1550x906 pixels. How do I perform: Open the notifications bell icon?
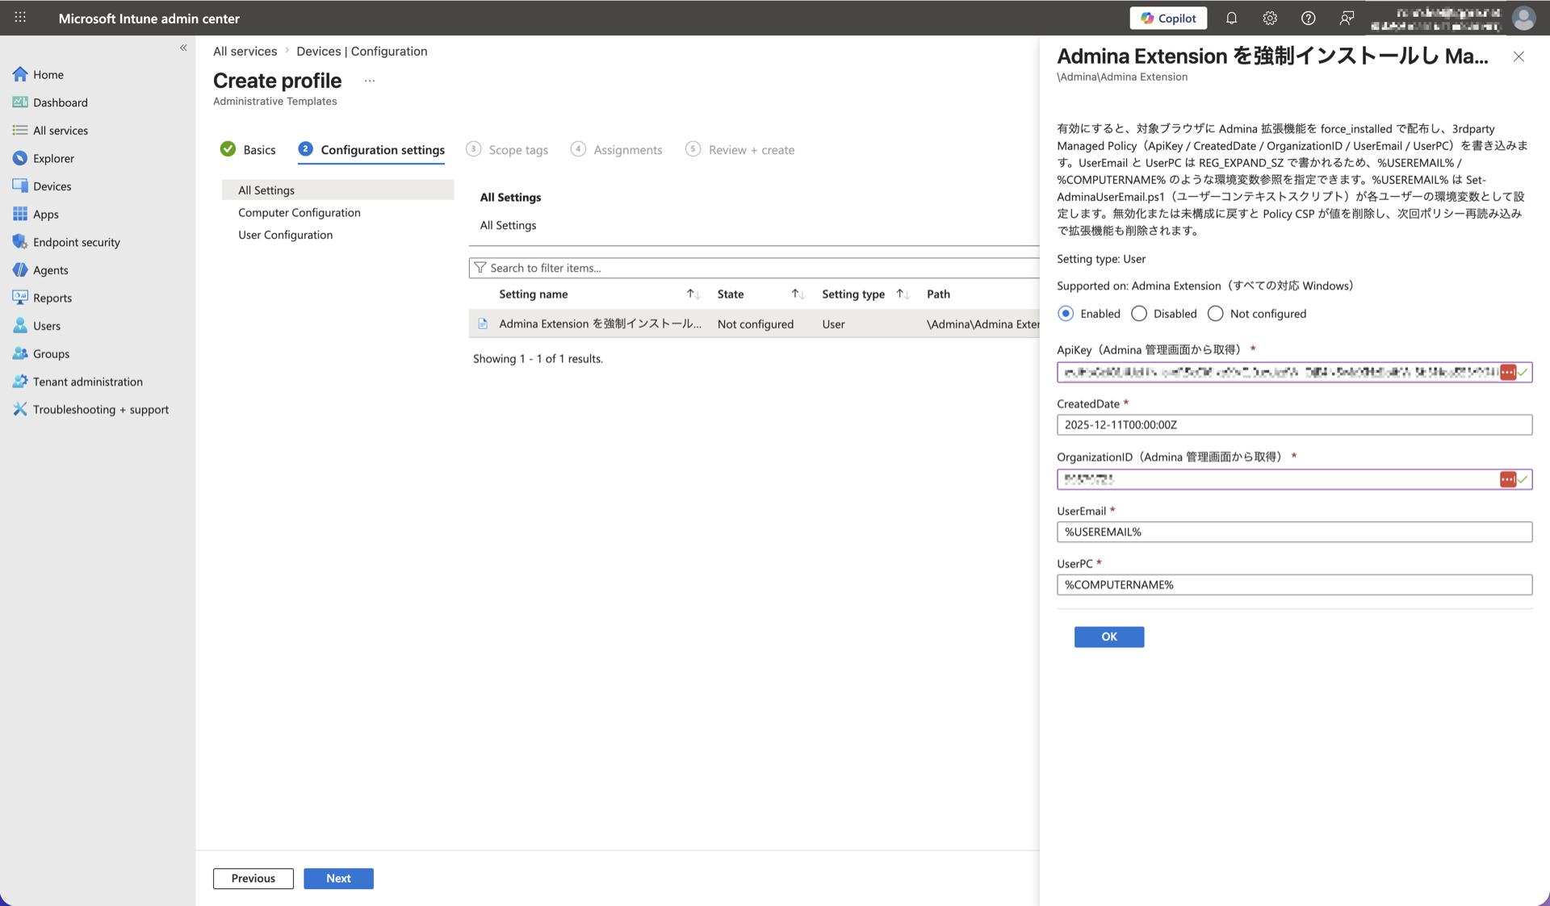[x=1231, y=18]
